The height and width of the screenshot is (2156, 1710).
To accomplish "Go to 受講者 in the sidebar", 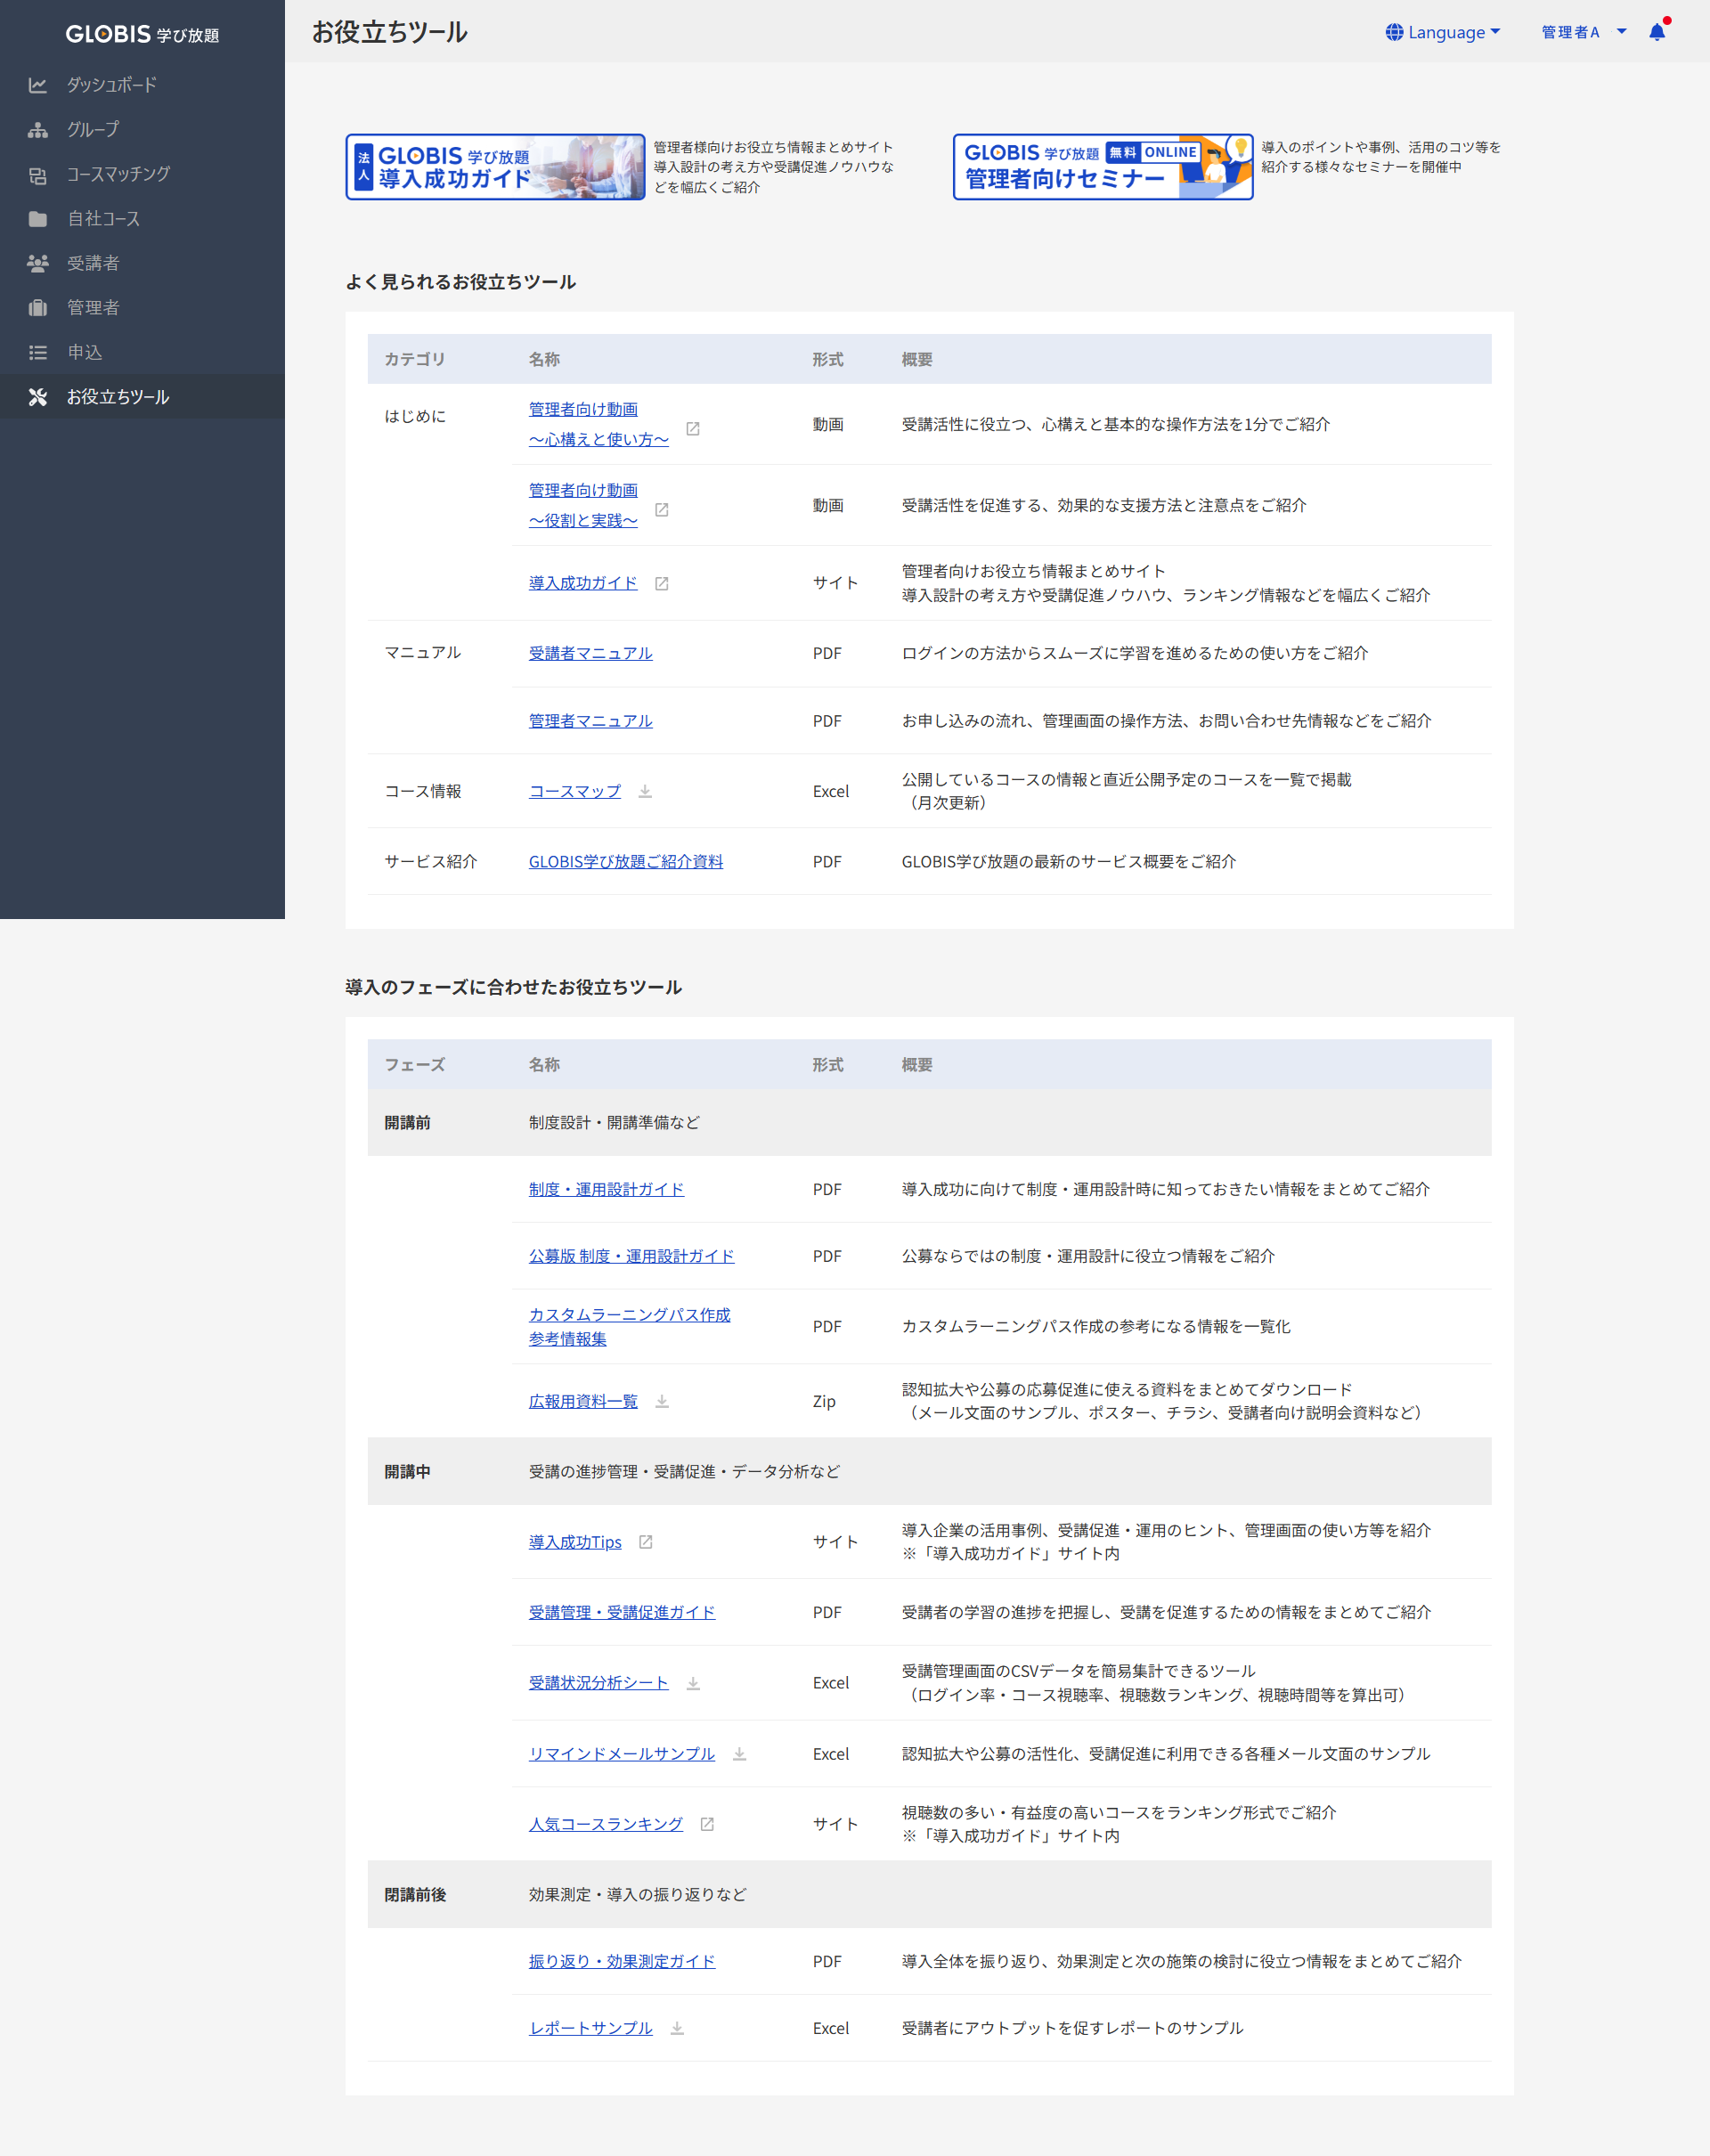I will pos(92,263).
